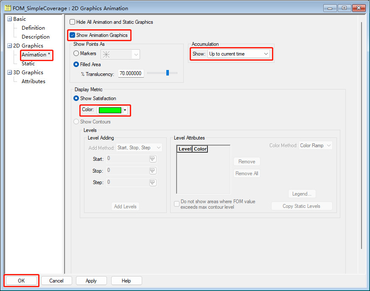Open Help for this dialog
The image size is (370, 291).
[126, 281]
